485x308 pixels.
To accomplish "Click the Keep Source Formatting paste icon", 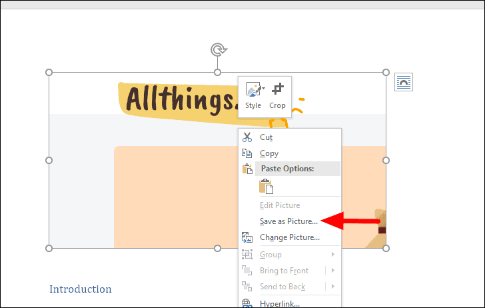I will tap(266, 187).
